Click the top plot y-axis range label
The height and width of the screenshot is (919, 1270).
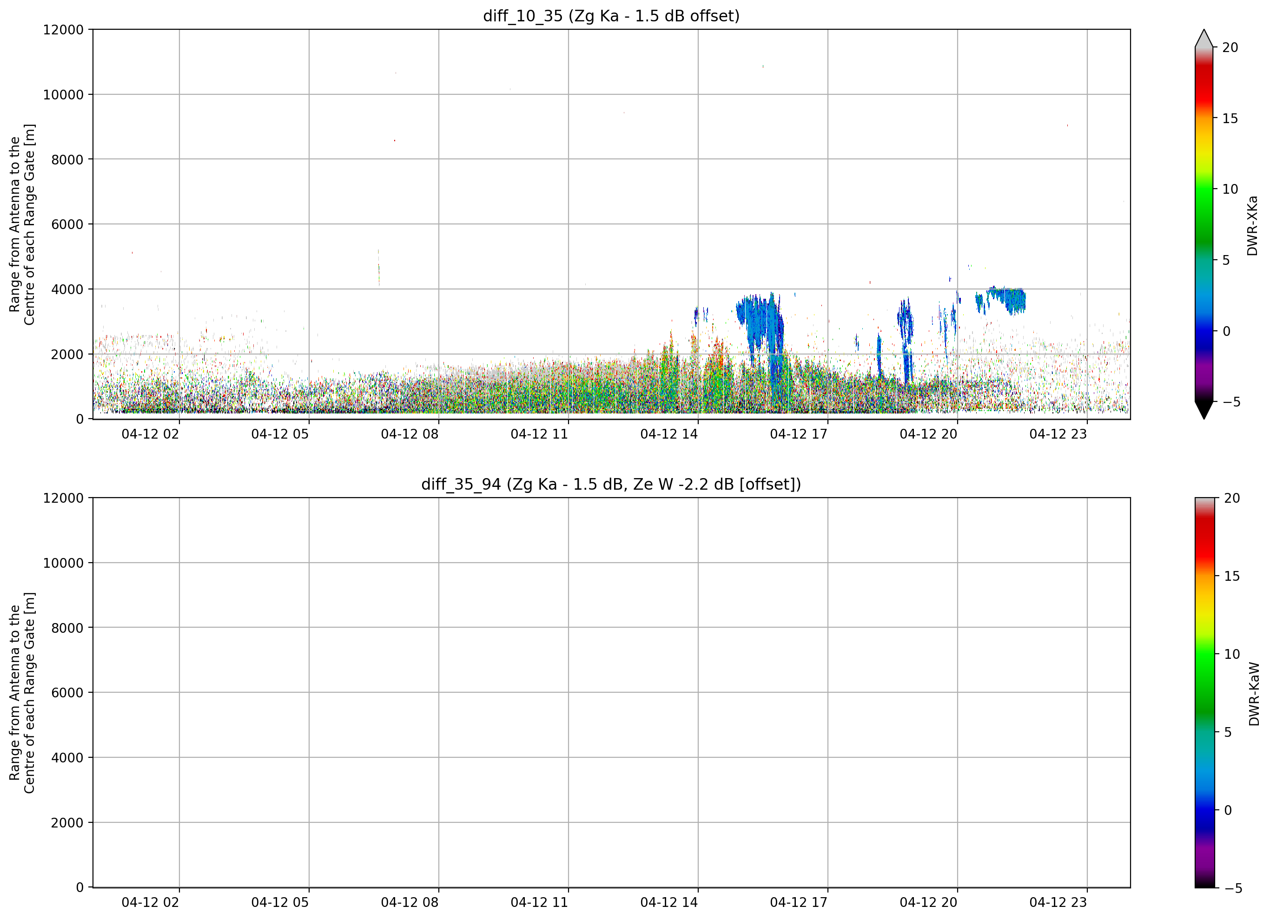click(22, 224)
